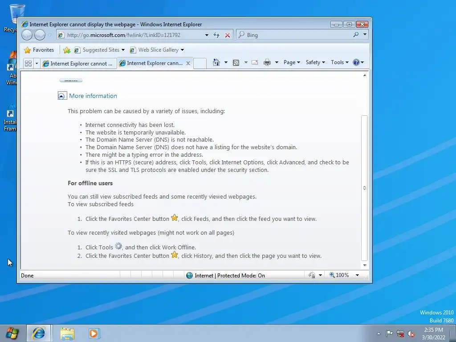This screenshot has width=456, height=342.
Task: Open the tab list dropdown arrow
Action: (x=37, y=63)
